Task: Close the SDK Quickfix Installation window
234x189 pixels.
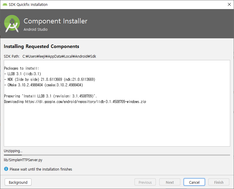Action: click(229, 4)
